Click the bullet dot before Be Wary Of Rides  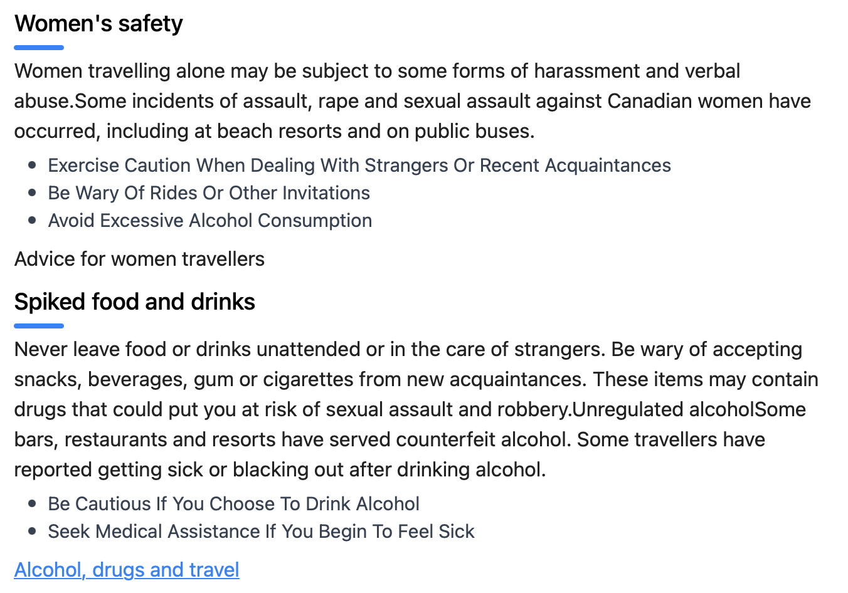[32, 193]
